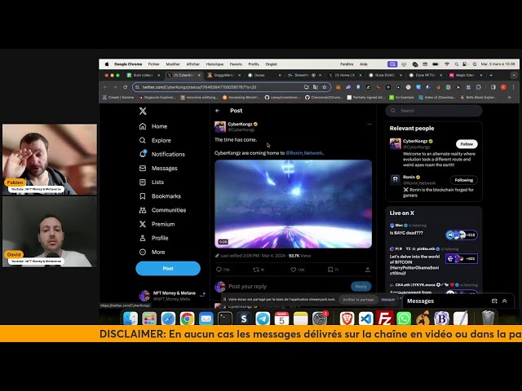Follow the CyberKongz account
Viewport: 522px width, 391px height.
467,144
